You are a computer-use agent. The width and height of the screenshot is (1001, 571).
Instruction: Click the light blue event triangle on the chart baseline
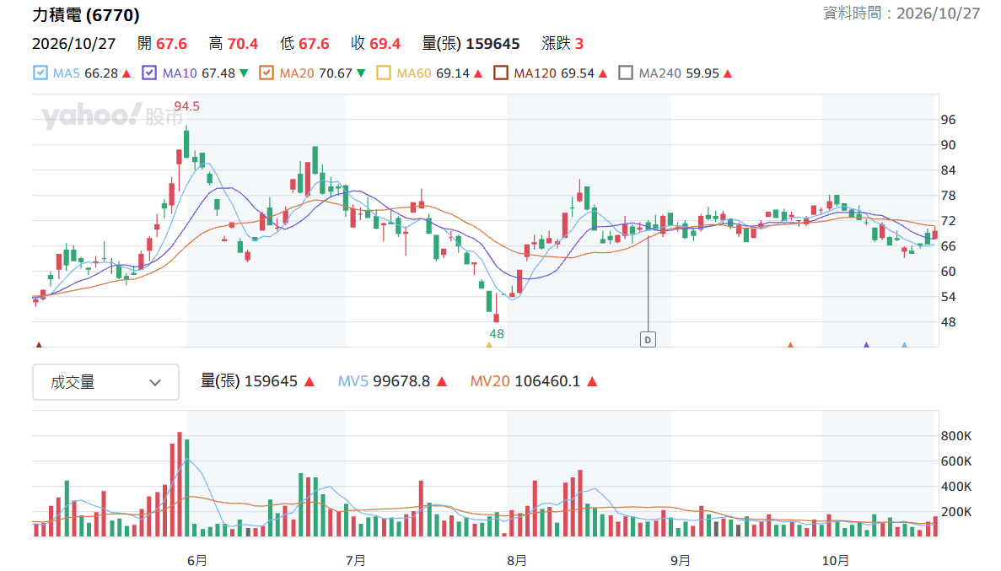point(905,345)
